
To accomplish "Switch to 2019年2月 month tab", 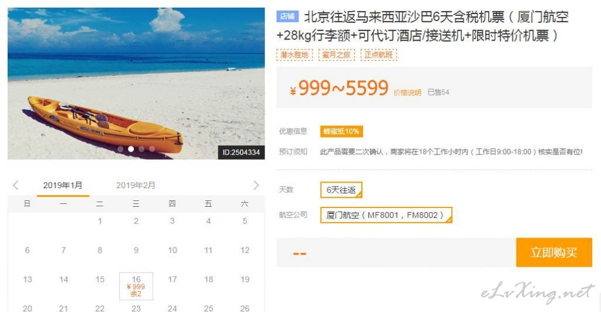I will pyautogui.click(x=136, y=186).
